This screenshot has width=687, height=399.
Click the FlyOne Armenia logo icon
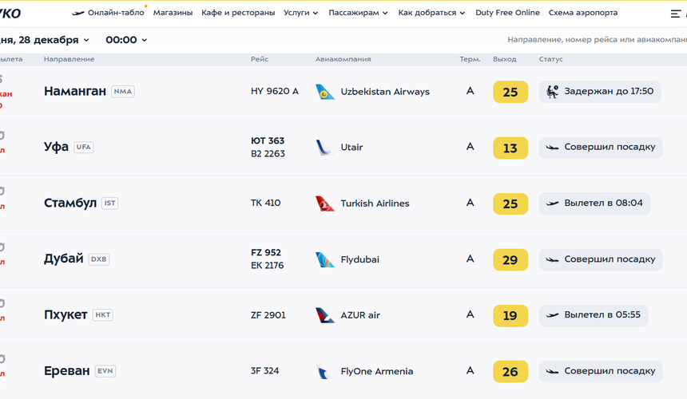click(324, 371)
